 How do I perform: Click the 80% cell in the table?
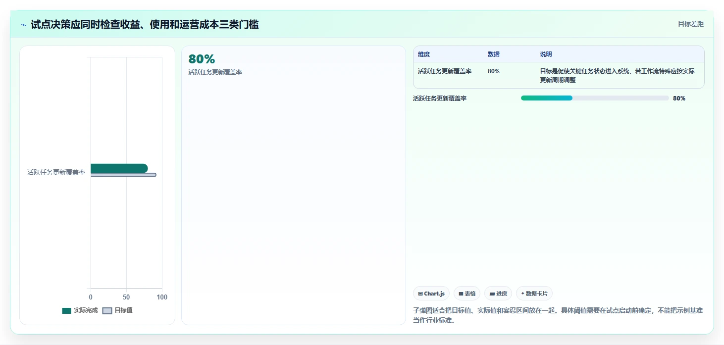click(x=494, y=71)
